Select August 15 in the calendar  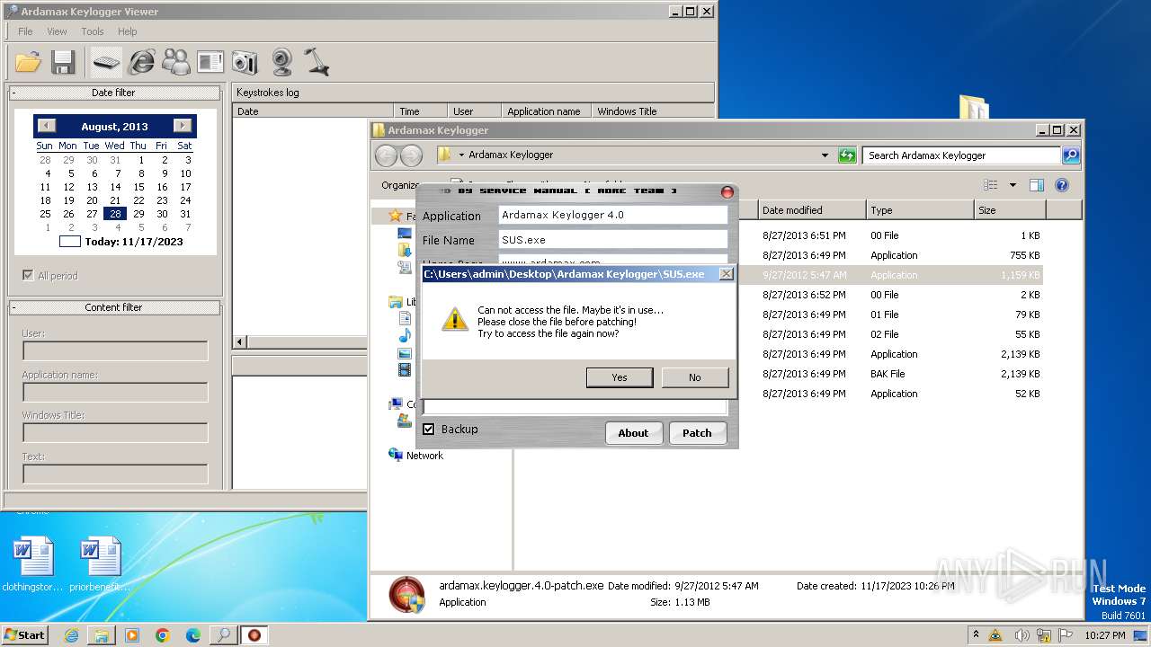138,187
